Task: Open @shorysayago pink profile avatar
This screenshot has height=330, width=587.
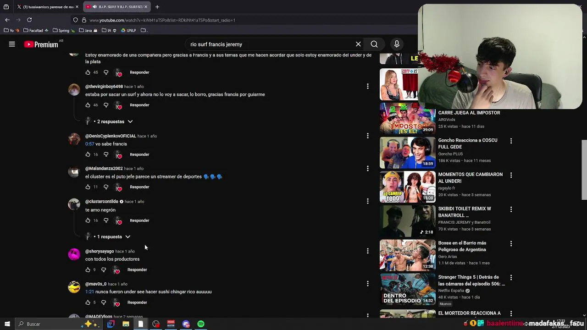Action: (x=74, y=254)
